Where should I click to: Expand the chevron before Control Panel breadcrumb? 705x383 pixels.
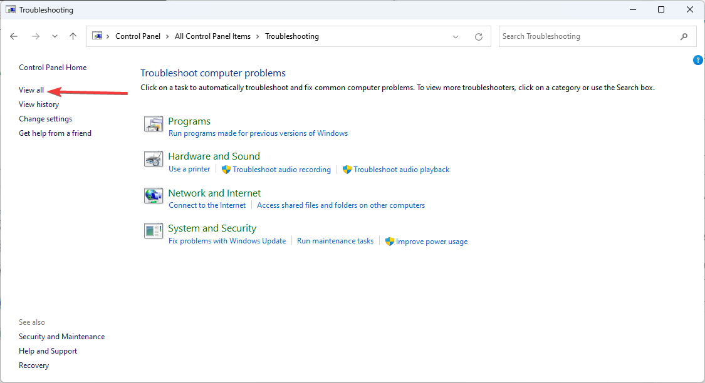[x=108, y=36]
